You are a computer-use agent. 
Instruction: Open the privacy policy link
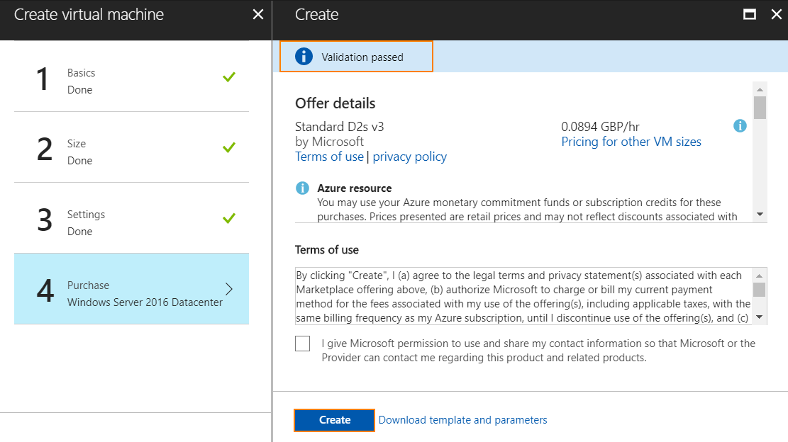409,156
